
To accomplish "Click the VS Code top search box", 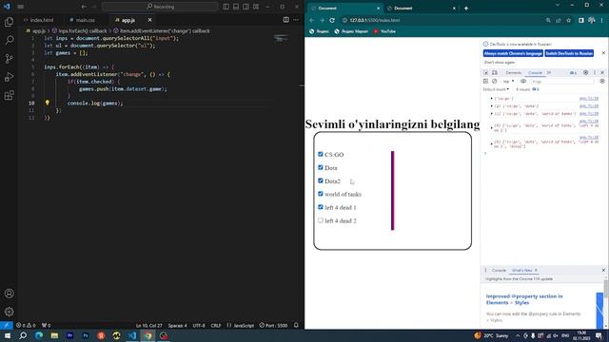I will pyautogui.click(x=160, y=7).
